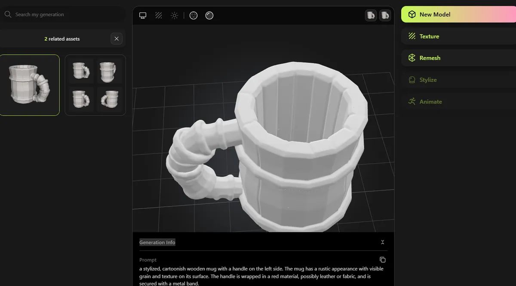This screenshot has width=516, height=286.
Task: Select the single mug asset card
Action: point(30,85)
